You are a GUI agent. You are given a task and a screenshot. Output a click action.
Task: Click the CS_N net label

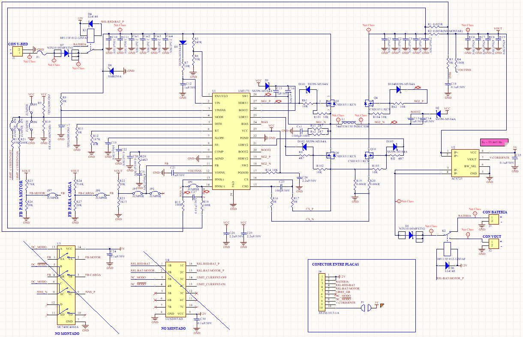pyautogui.click(x=310, y=219)
